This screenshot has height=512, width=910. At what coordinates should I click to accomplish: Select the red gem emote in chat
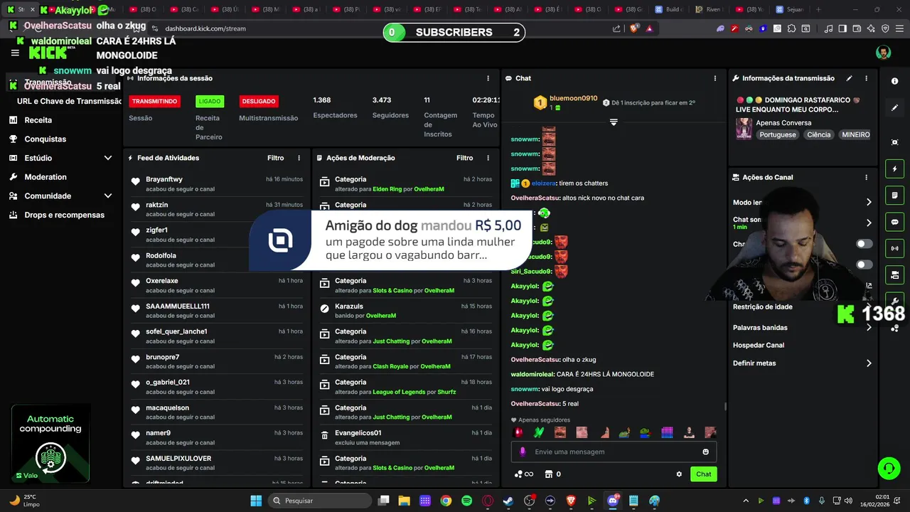click(x=518, y=432)
